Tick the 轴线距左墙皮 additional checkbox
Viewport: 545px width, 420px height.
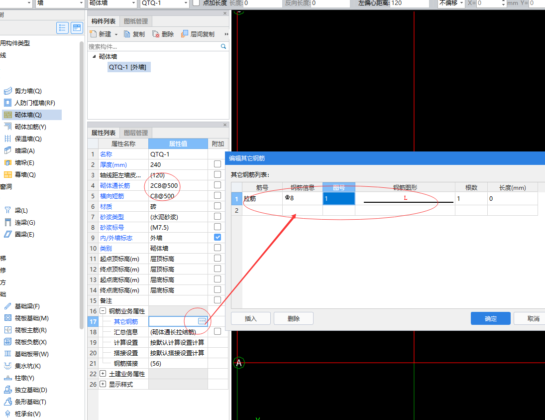coord(218,174)
